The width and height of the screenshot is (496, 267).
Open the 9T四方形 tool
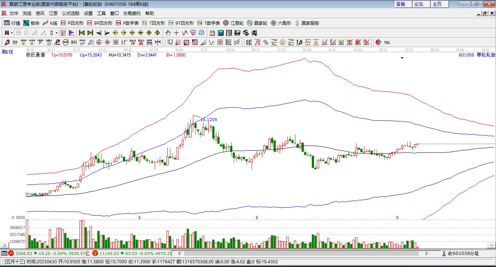point(181,23)
